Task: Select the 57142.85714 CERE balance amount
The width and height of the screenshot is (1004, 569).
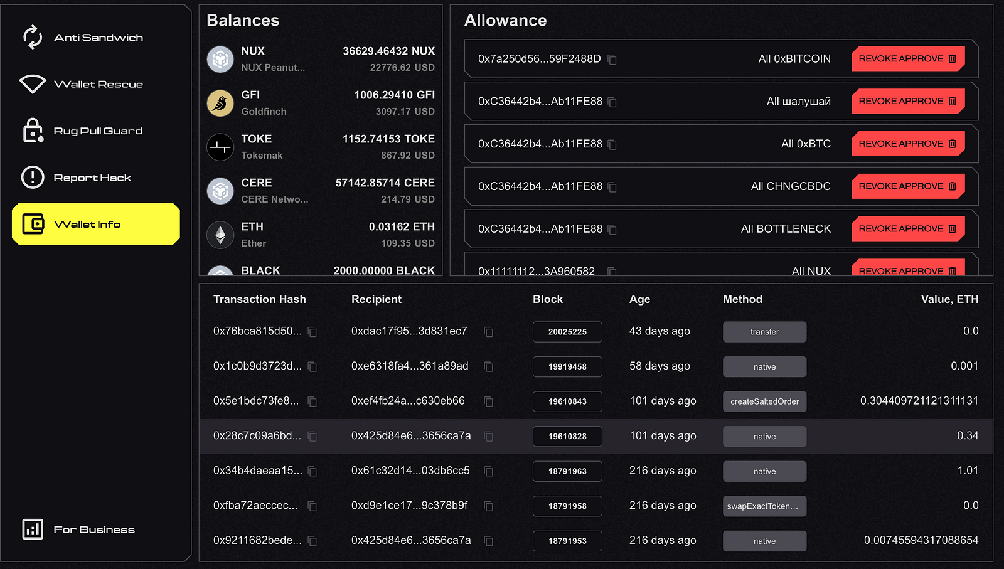Action: [x=385, y=183]
